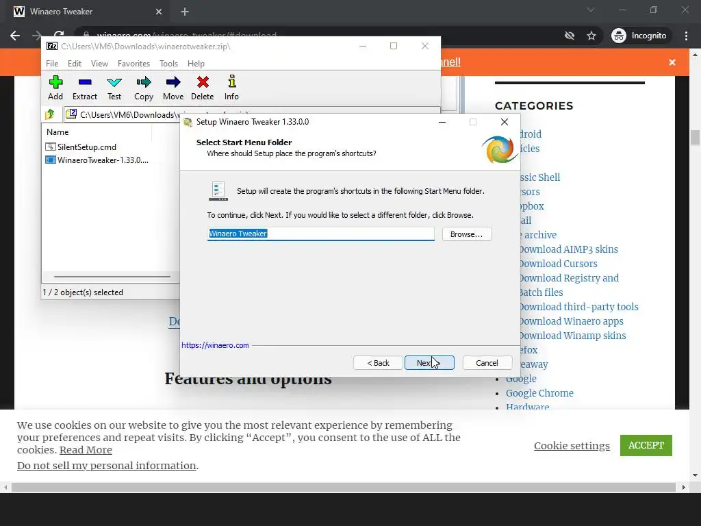
Task: Open the Google Chrome category link
Action: pos(539,392)
